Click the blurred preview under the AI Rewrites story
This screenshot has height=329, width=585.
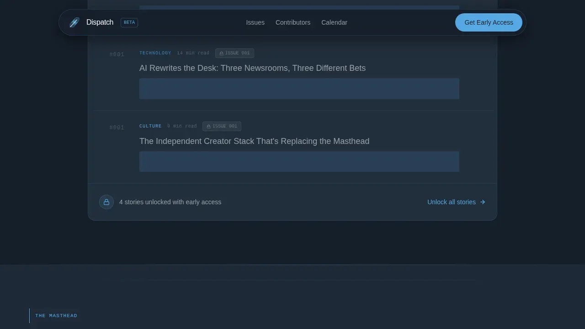point(299,89)
